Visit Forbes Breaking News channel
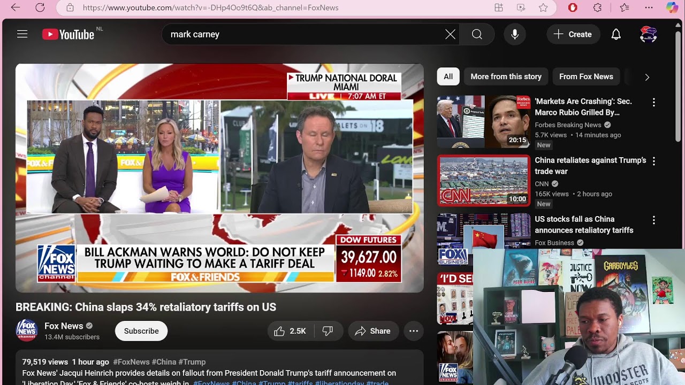The width and height of the screenshot is (685, 385). coord(568,125)
